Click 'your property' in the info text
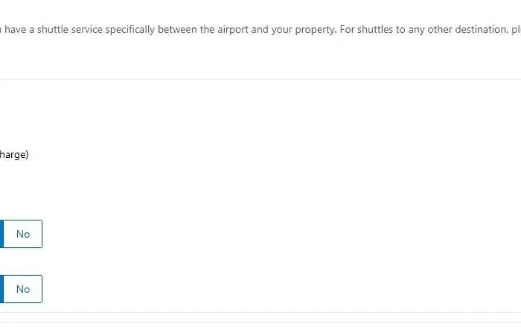This screenshot has width=521, height=327. pos(304,30)
